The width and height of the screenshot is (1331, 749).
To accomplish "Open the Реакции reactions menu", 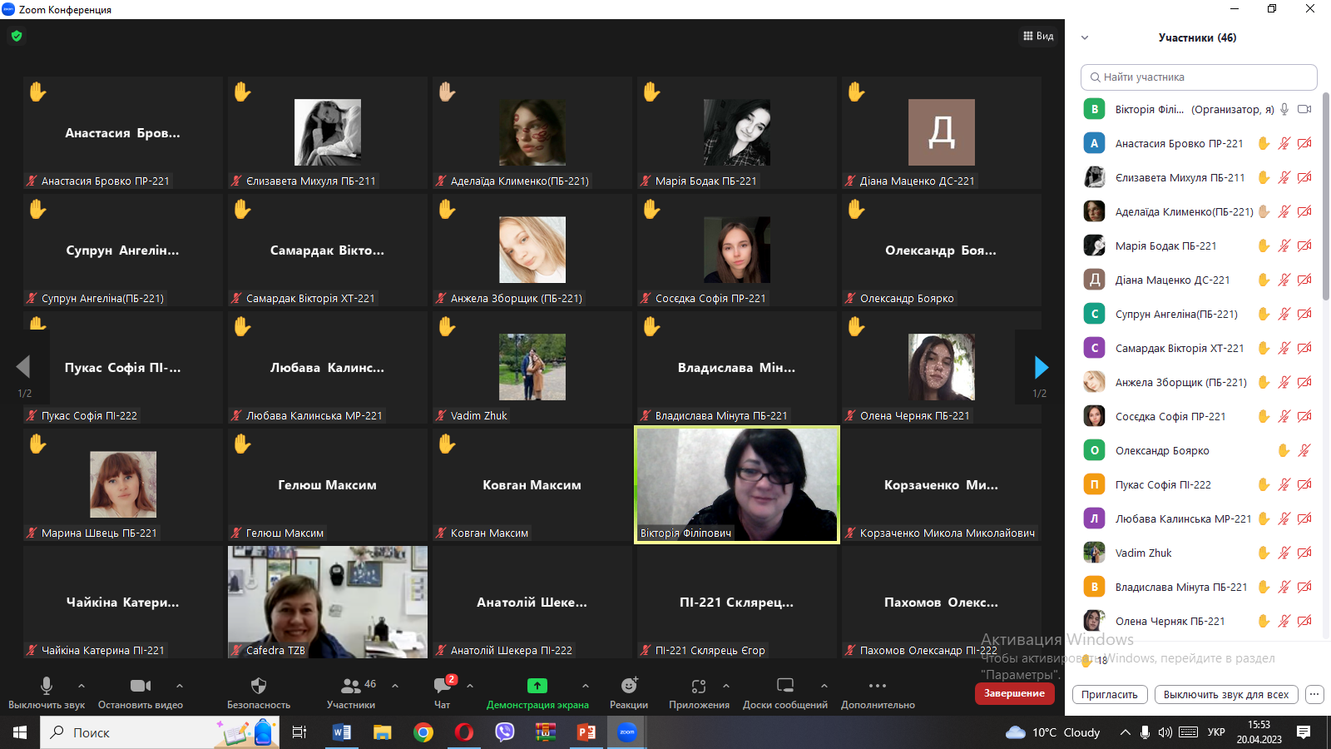I will pos(629,686).
